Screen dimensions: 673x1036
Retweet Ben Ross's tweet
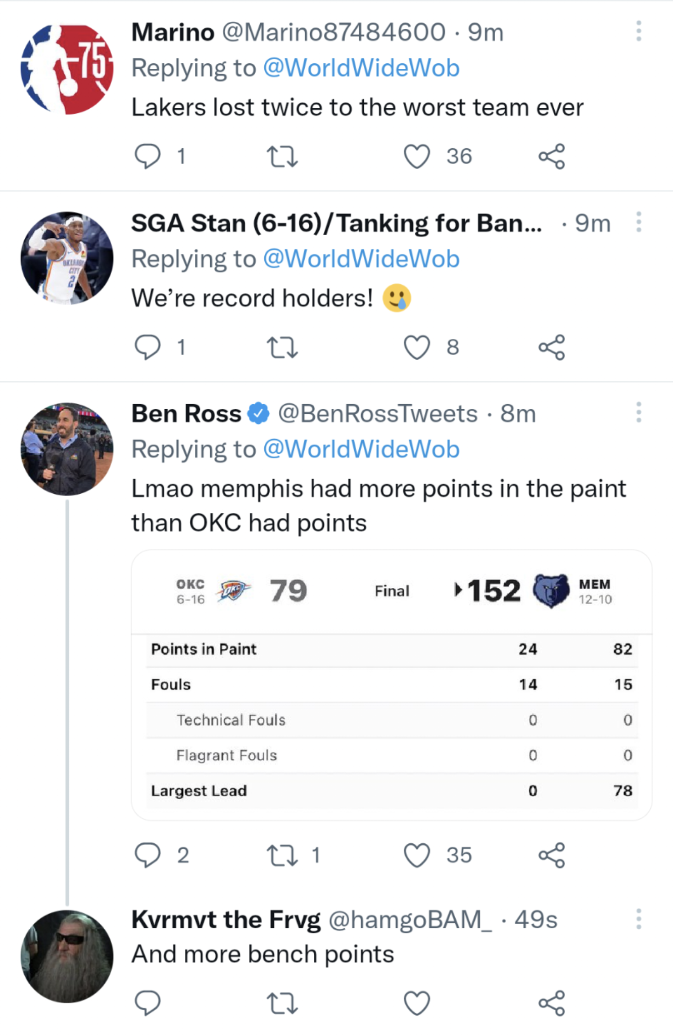[282, 855]
